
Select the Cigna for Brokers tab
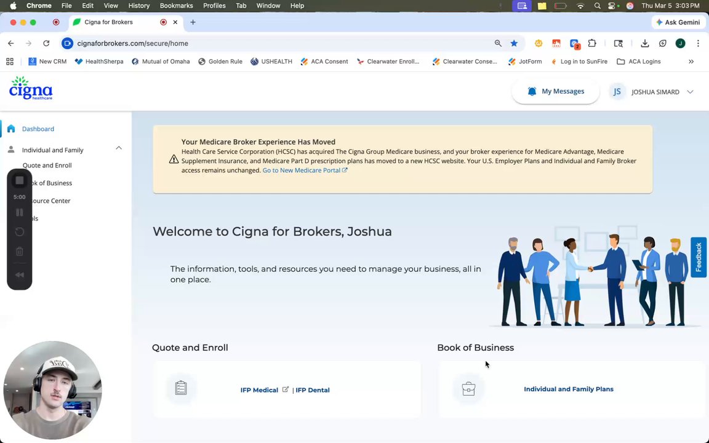126,22
